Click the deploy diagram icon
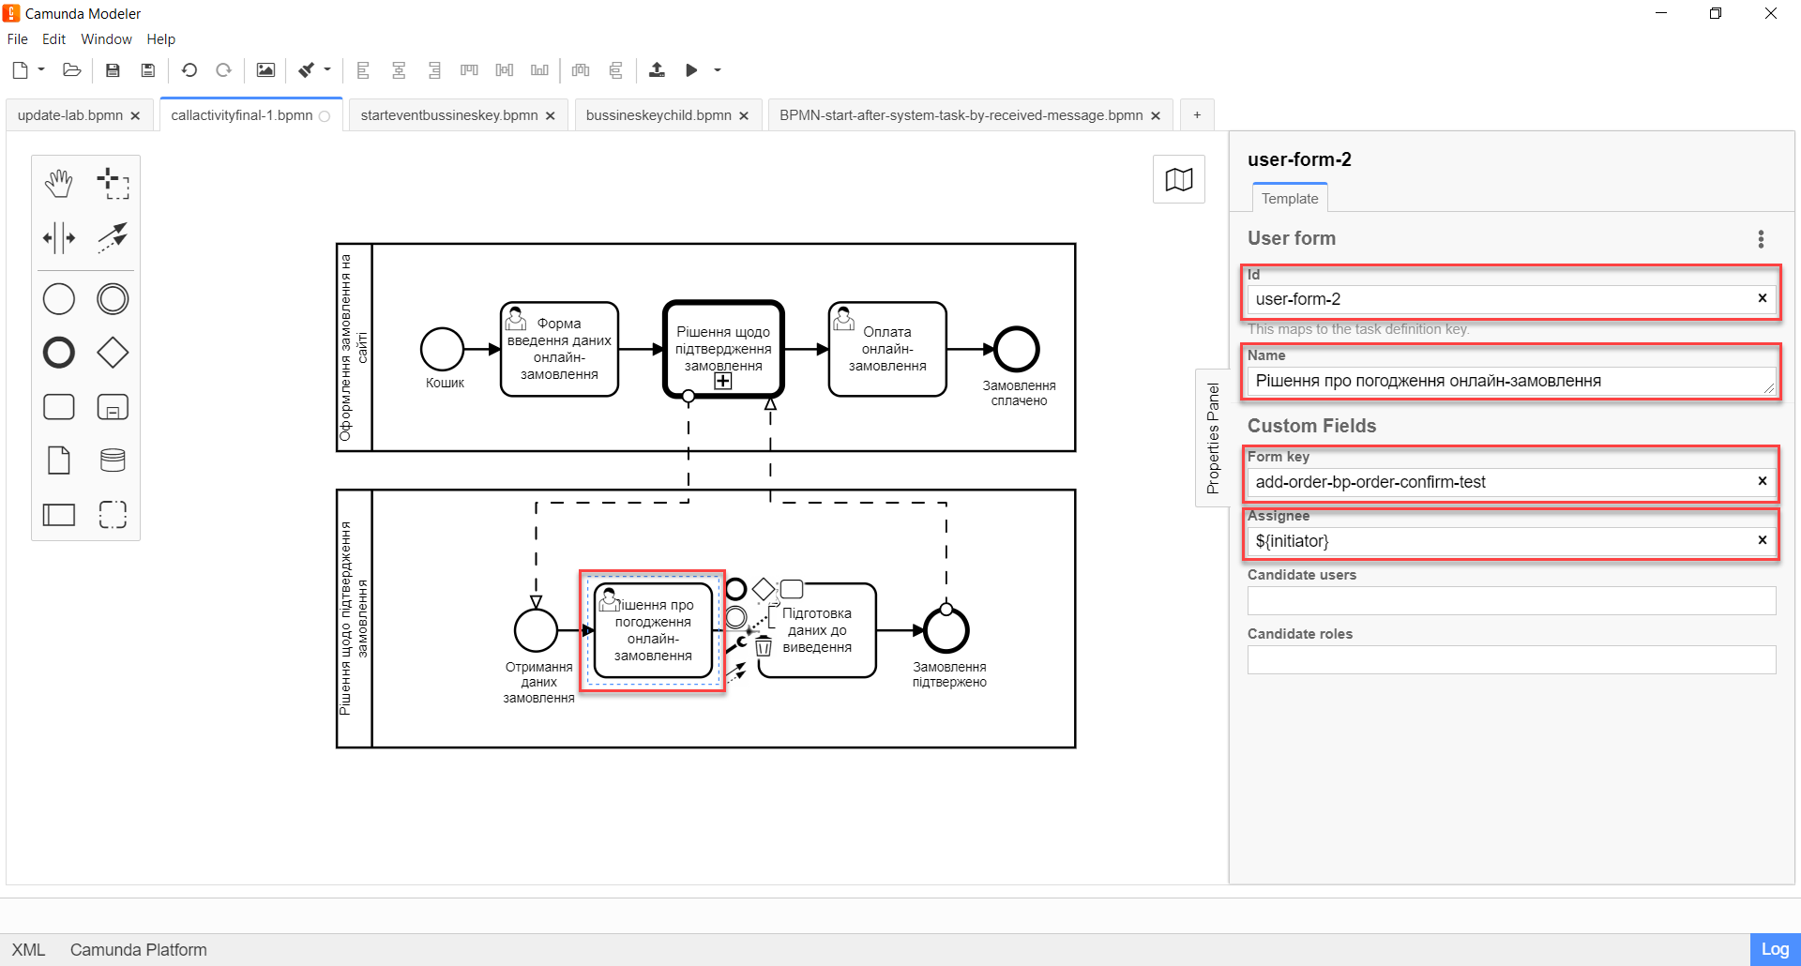Viewport: 1801px width, 966px height. tap(657, 70)
